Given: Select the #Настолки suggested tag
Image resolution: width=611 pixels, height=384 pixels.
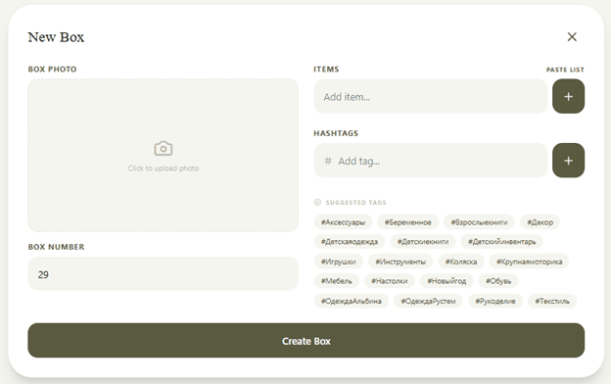Looking at the screenshot, I should click(x=390, y=281).
